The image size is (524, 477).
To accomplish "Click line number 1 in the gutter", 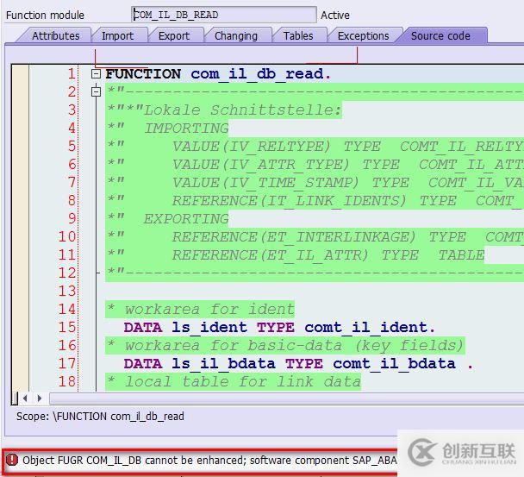I will point(72,74).
